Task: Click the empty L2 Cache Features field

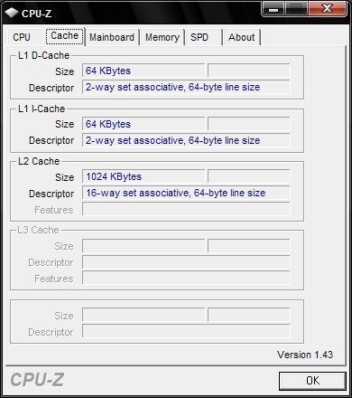Action: tap(186, 209)
